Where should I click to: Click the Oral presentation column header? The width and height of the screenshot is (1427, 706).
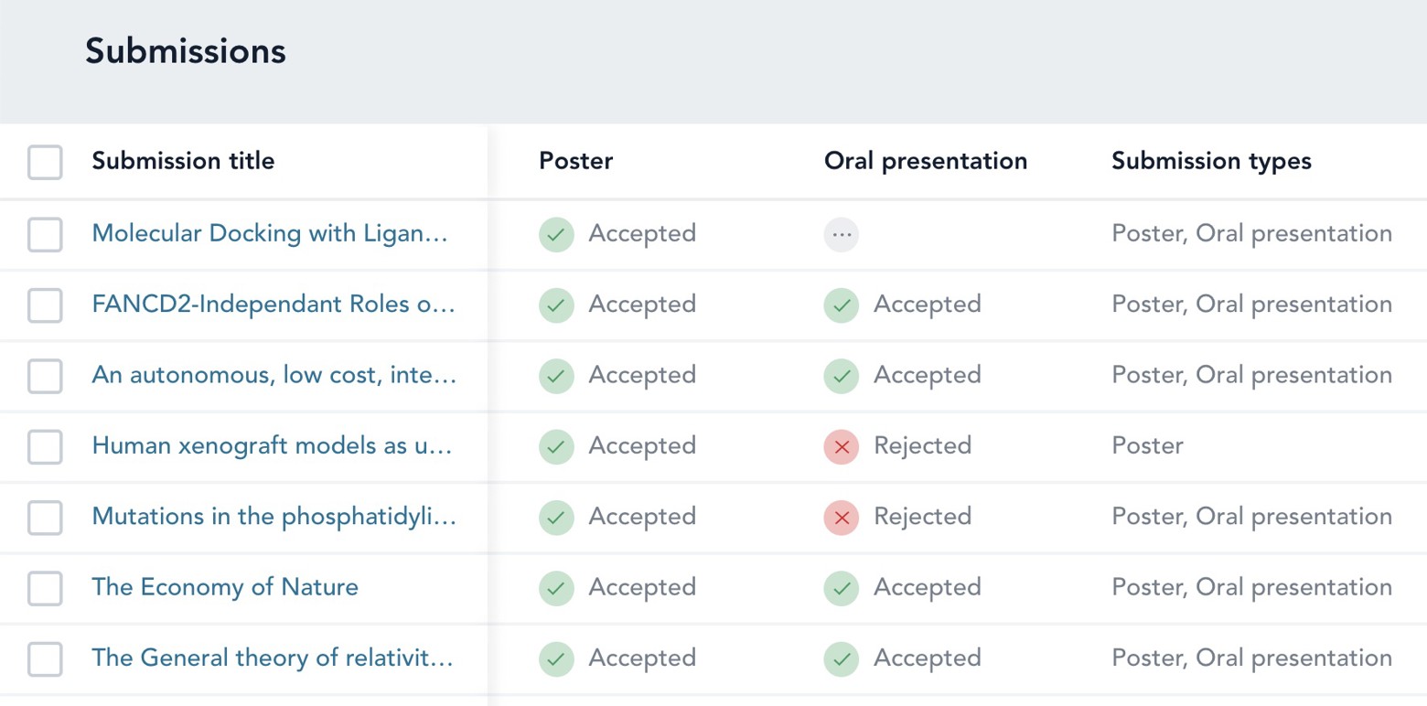(x=925, y=161)
